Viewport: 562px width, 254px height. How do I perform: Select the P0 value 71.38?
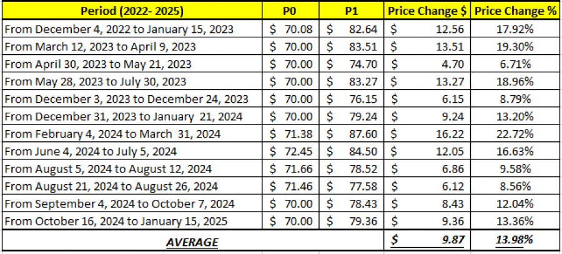293,134
